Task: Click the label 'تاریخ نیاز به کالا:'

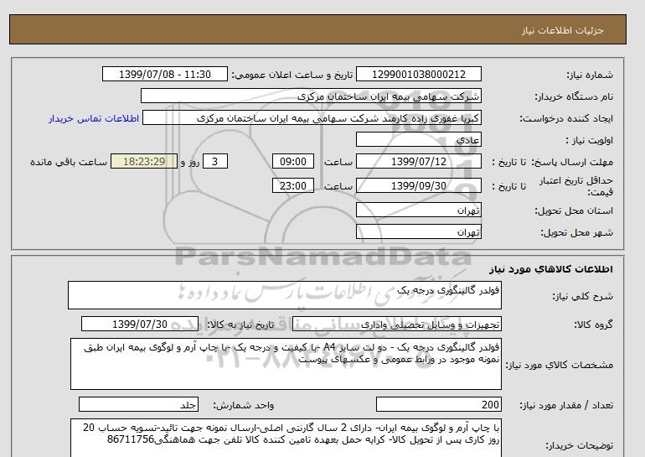Action: pos(240,325)
